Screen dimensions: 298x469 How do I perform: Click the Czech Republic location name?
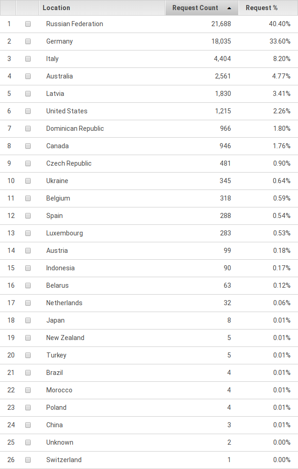pyautogui.click(x=69, y=163)
